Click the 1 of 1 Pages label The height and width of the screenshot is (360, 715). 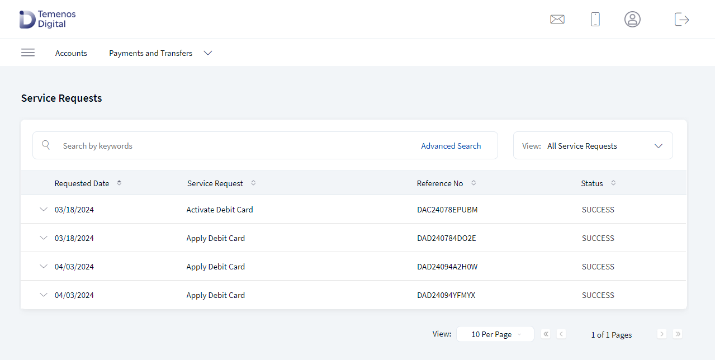coord(612,335)
